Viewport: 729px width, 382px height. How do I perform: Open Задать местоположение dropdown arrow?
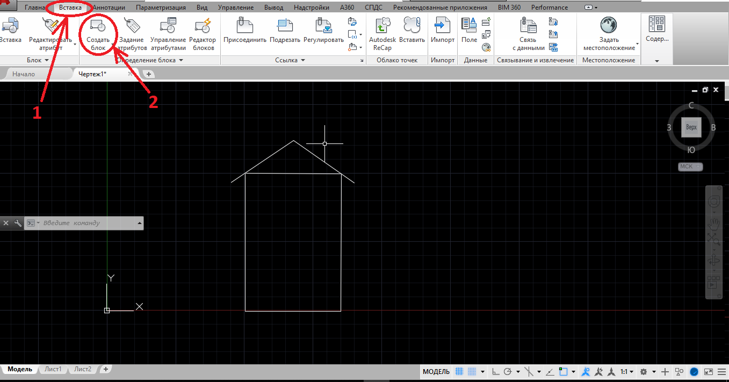[637, 44]
